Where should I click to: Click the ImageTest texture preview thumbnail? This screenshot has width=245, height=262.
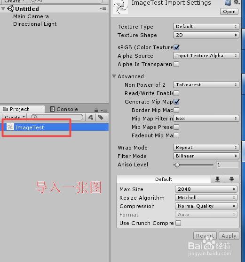coord(120,7)
